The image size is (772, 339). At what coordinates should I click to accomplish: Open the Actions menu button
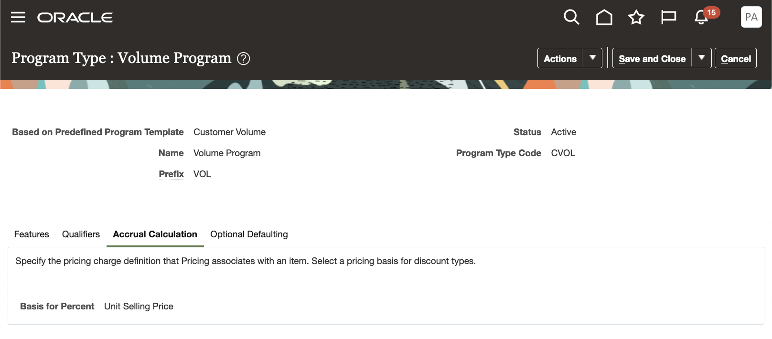[x=560, y=58]
